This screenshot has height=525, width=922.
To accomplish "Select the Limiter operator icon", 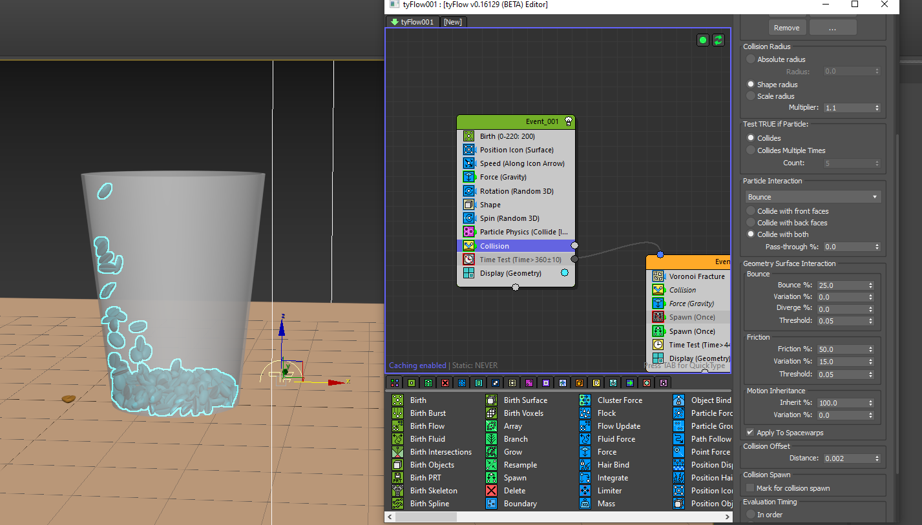I will click(x=585, y=491).
